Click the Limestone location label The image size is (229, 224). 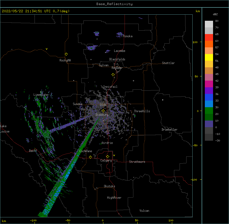41,95
